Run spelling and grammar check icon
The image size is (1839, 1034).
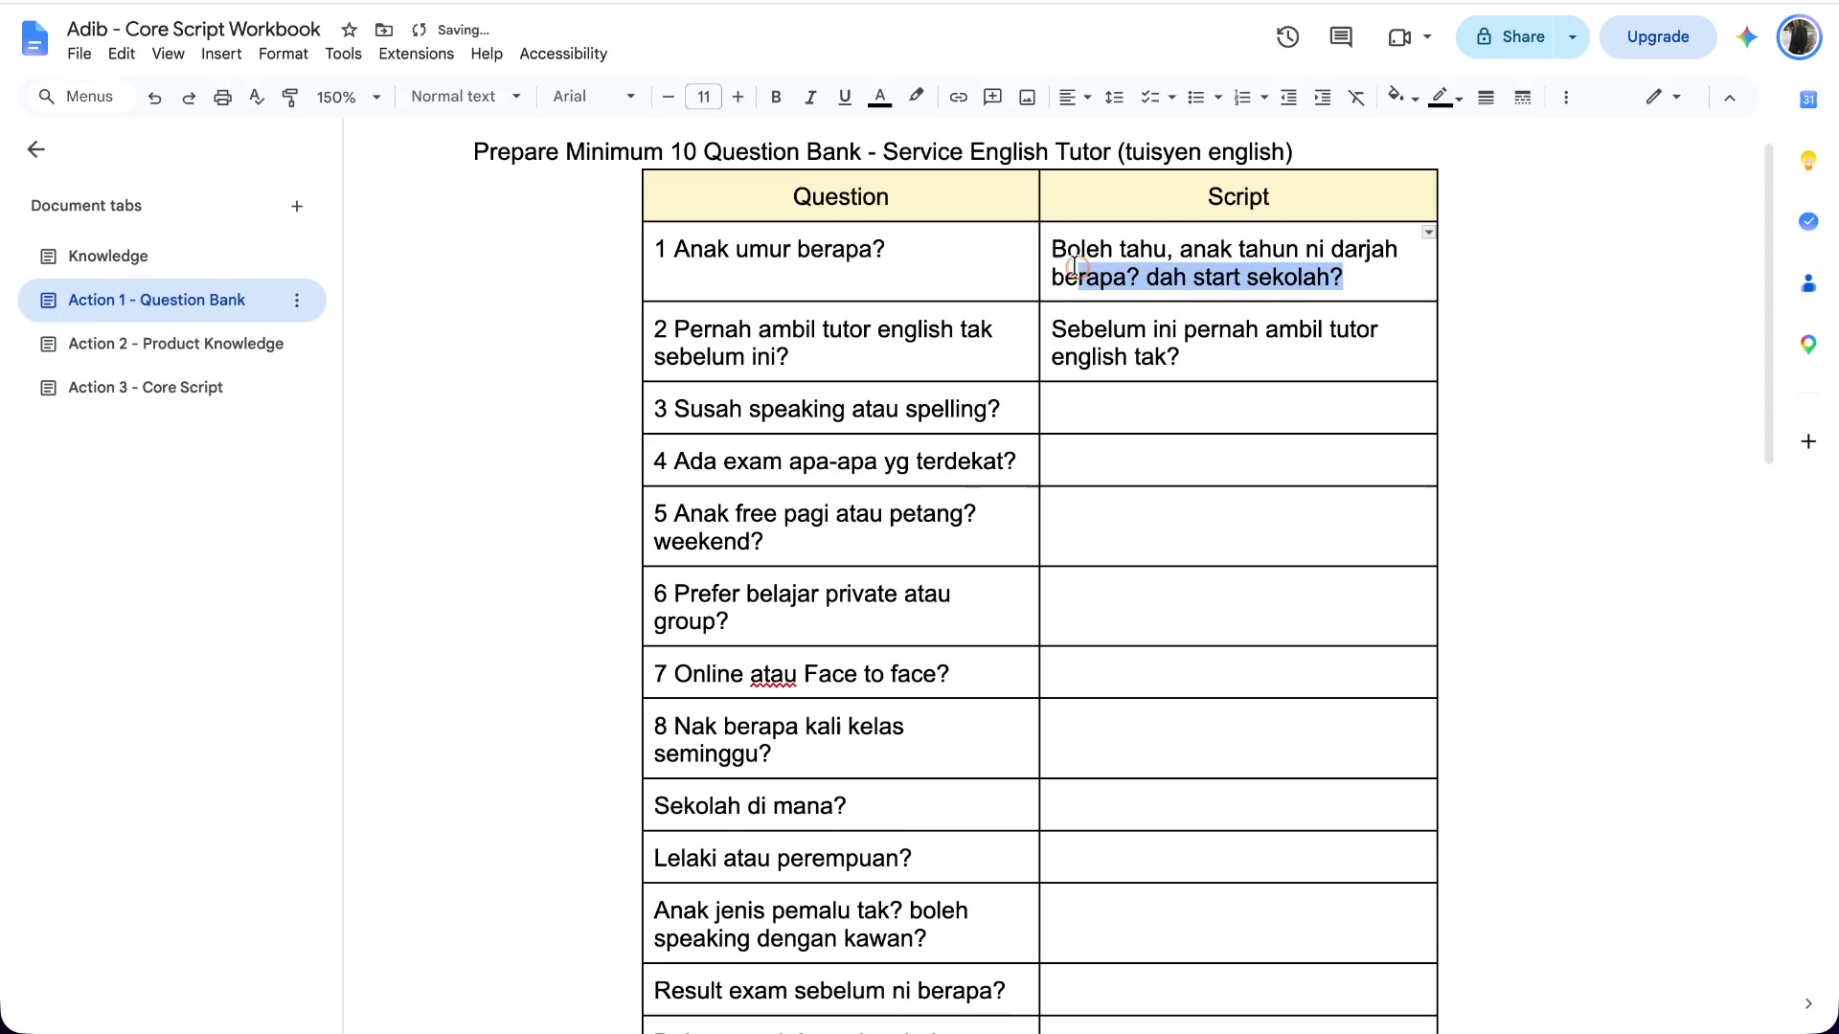pos(256,97)
